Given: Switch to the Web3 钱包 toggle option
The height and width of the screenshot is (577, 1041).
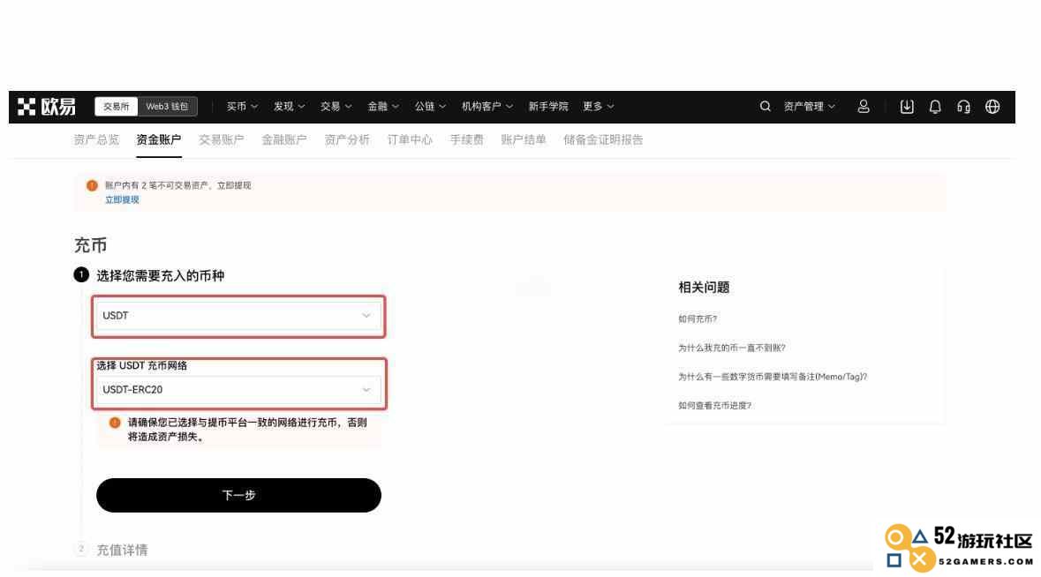Looking at the screenshot, I should click(167, 106).
